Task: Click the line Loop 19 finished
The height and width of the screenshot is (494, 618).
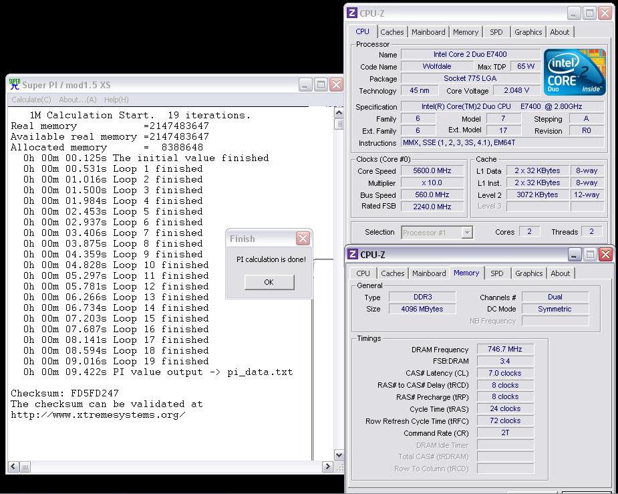Action: tap(116, 361)
